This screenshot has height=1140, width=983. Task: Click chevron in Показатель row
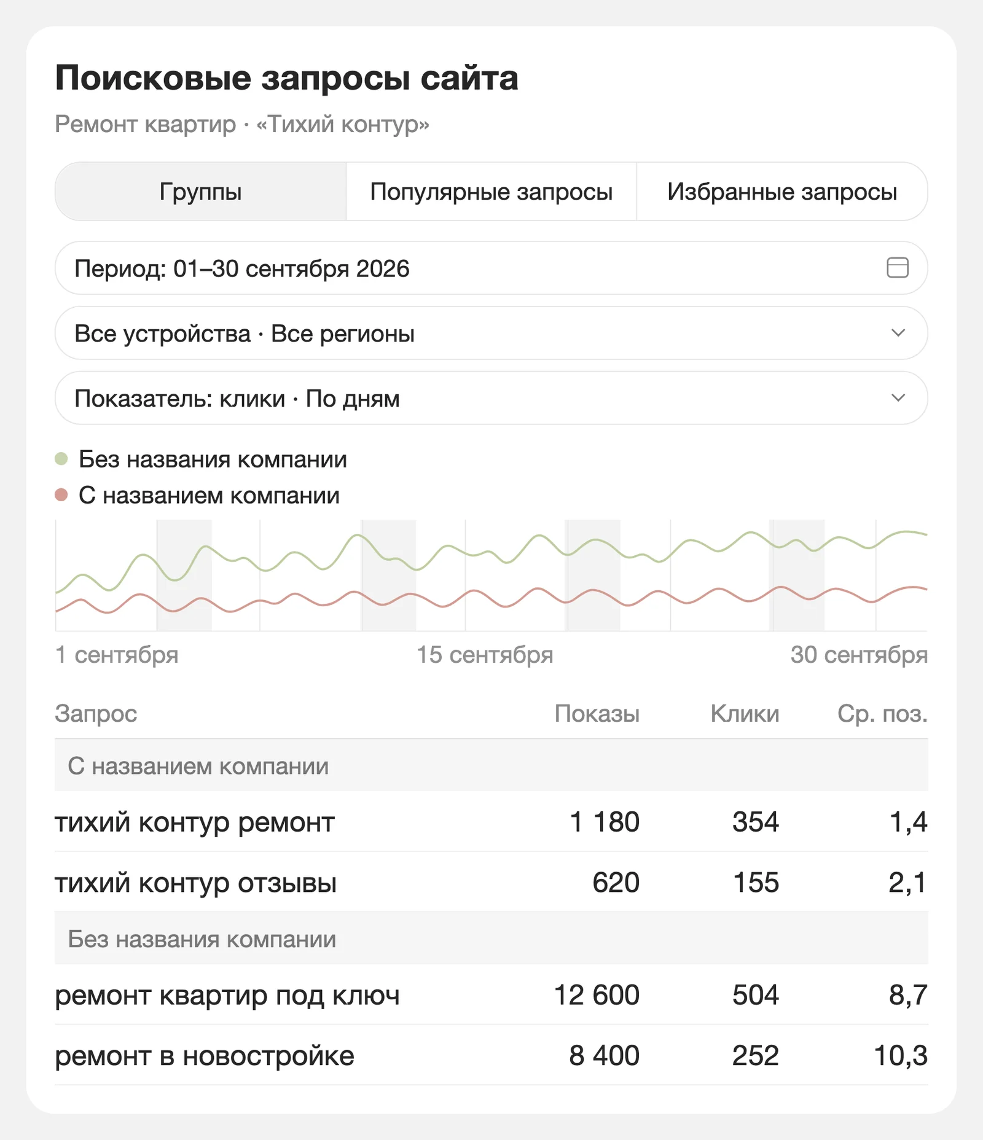[898, 398]
